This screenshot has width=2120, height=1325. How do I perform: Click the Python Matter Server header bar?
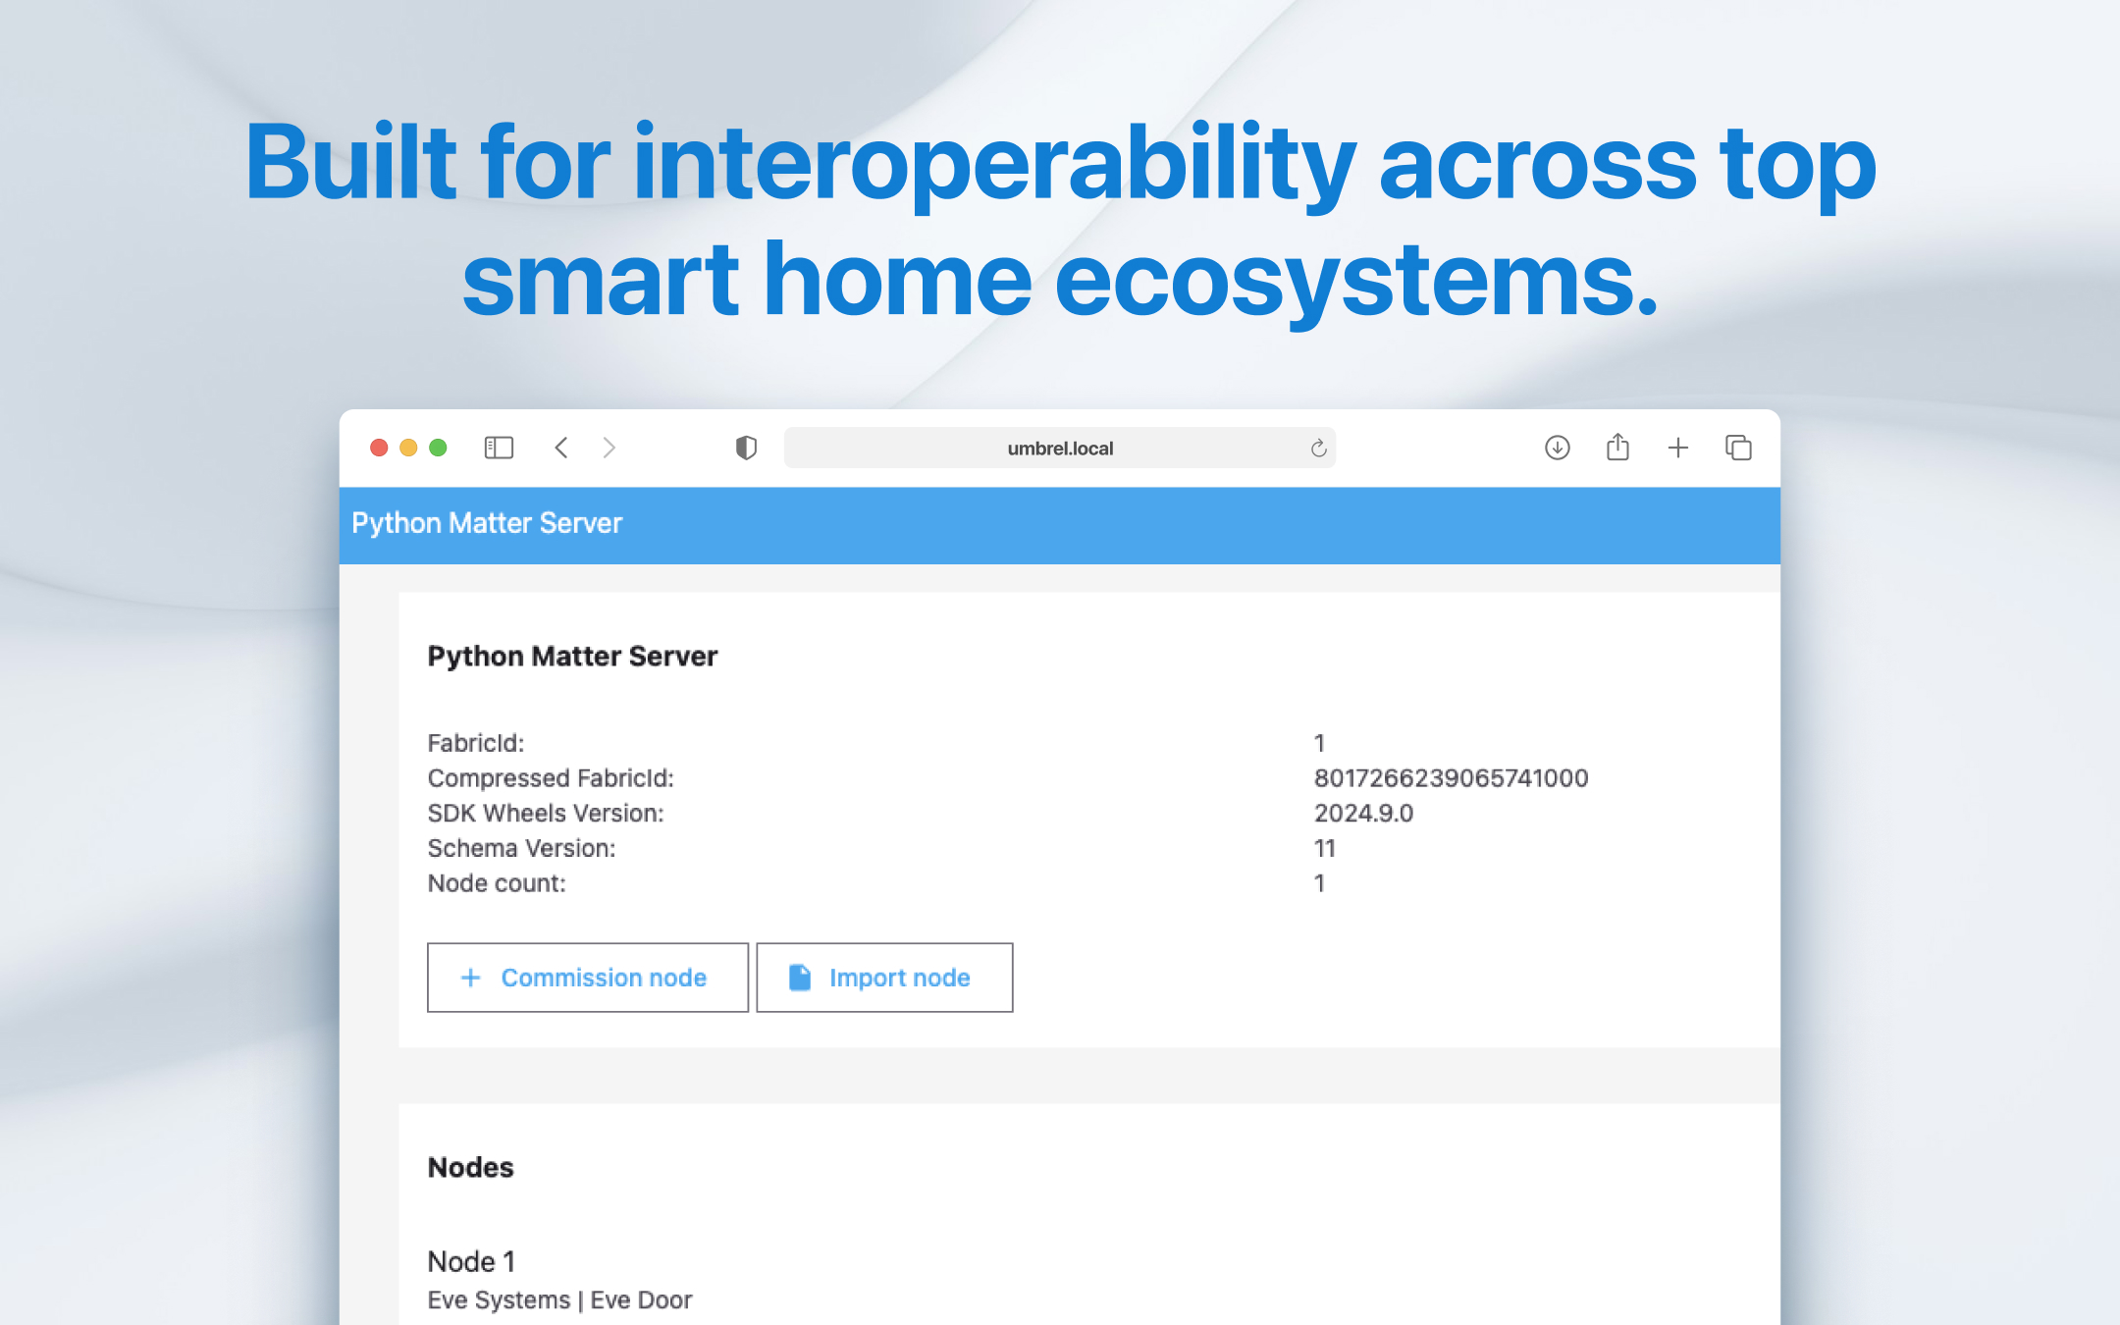pyautogui.click(x=487, y=523)
